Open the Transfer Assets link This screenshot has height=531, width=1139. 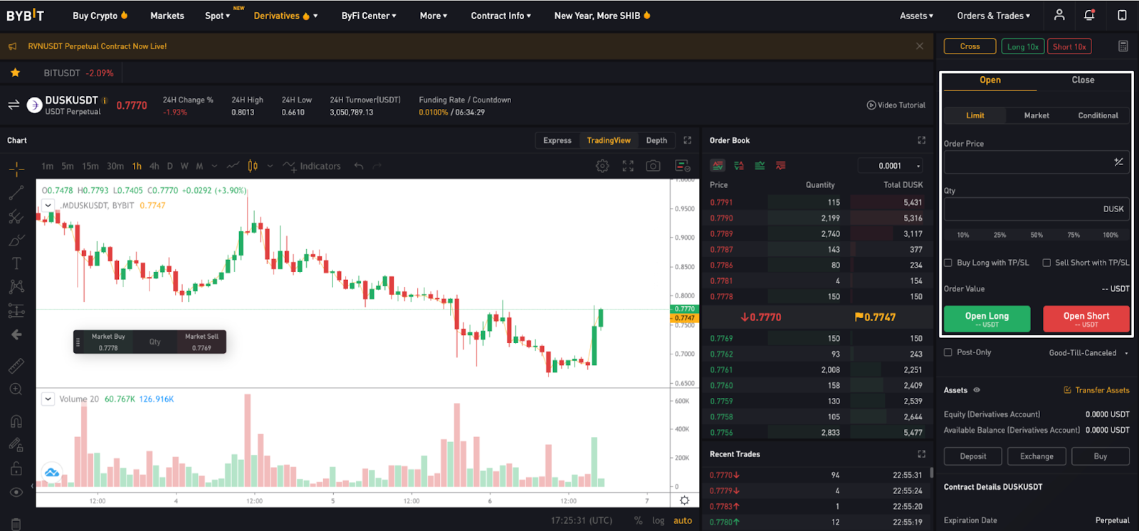coord(1097,390)
